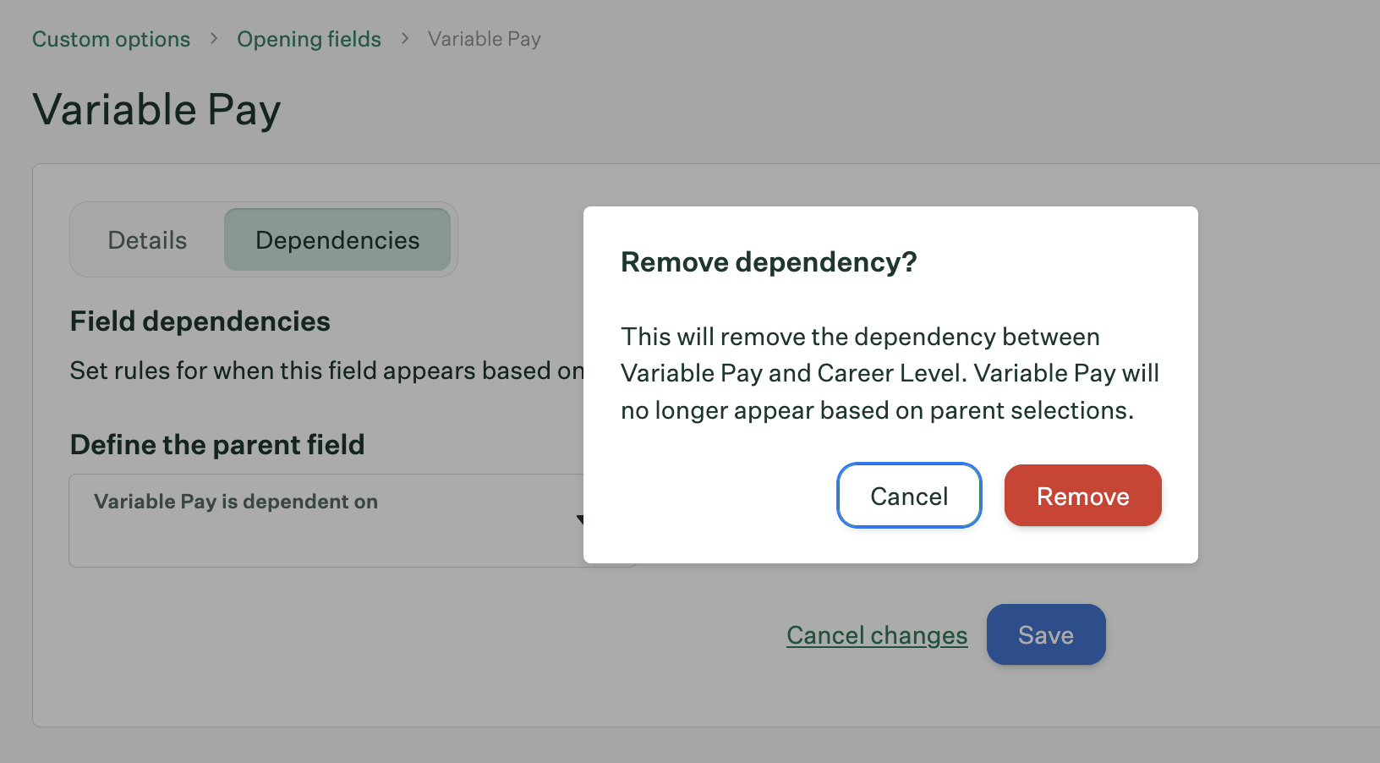
Task: Select the Dependencies tab
Action: [x=337, y=240]
